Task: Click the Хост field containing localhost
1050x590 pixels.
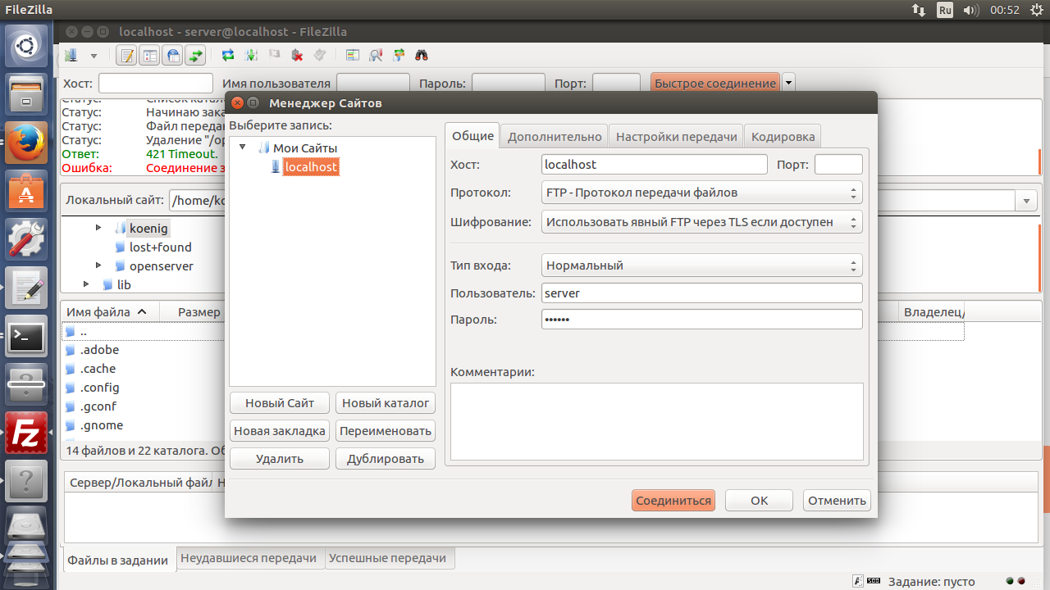Action: (x=654, y=165)
